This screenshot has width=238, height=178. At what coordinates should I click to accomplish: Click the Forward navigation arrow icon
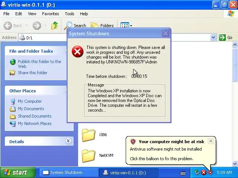coord(37,26)
